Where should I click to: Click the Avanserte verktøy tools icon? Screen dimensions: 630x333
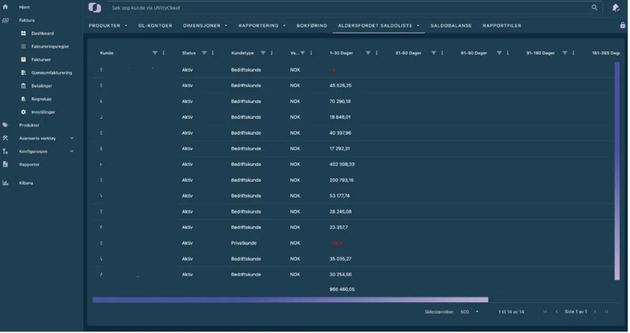[x=5, y=139]
